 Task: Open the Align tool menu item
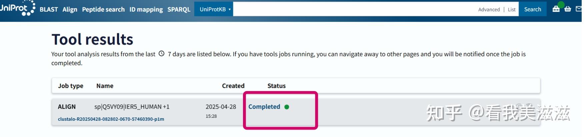click(70, 9)
